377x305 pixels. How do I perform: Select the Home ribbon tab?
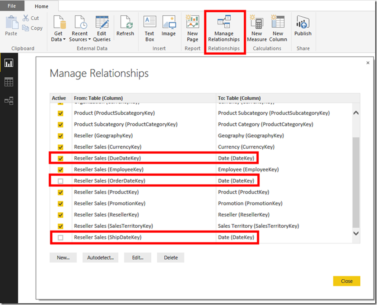(42, 6)
